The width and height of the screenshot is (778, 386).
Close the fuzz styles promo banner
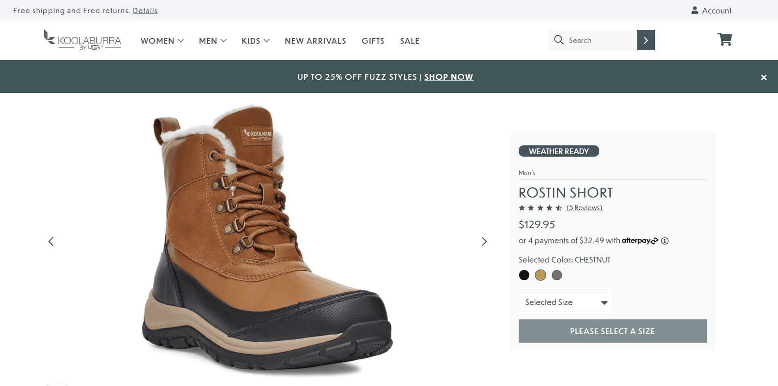point(763,77)
